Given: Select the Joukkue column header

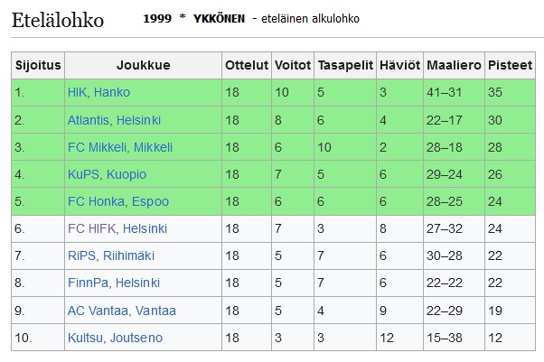Looking at the screenshot, I should pos(144,65).
